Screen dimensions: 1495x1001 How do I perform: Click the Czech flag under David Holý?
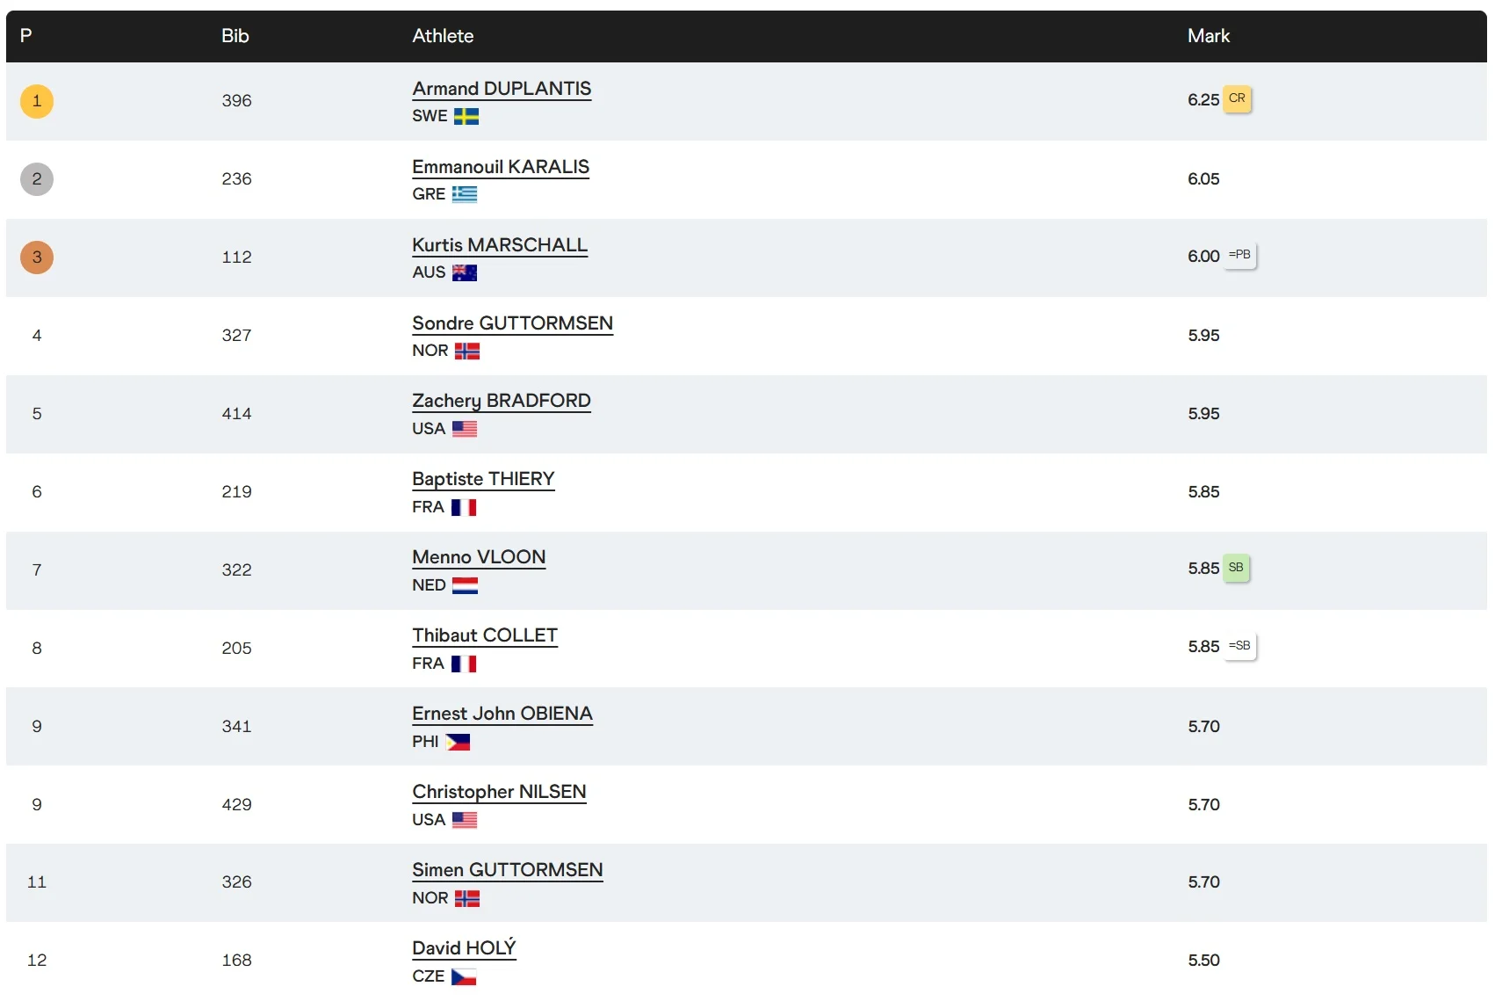click(x=463, y=976)
